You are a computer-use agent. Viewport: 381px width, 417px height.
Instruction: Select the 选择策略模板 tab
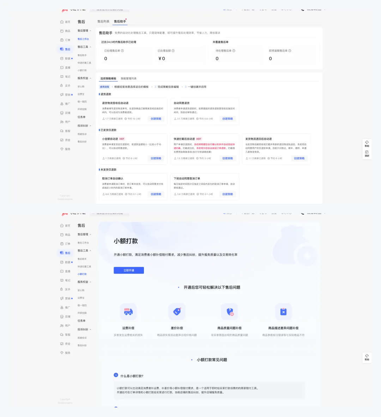108,79
